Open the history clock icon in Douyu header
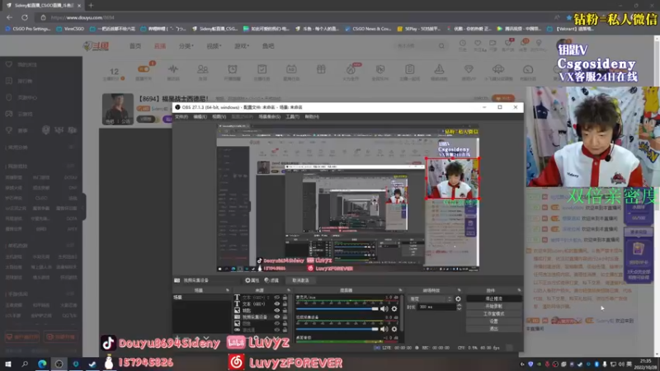The height and width of the screenshot is (371, 660). (463, 44)
